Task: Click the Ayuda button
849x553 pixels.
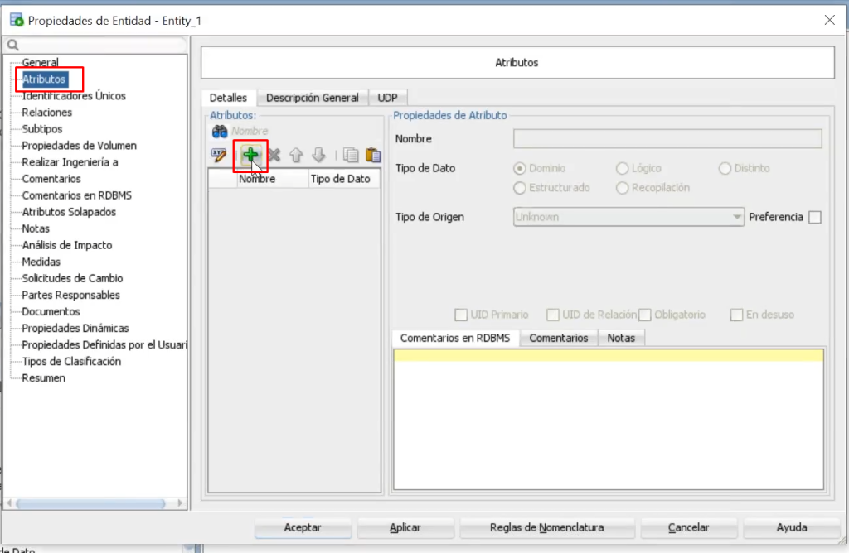Action: tap(792, 527)
